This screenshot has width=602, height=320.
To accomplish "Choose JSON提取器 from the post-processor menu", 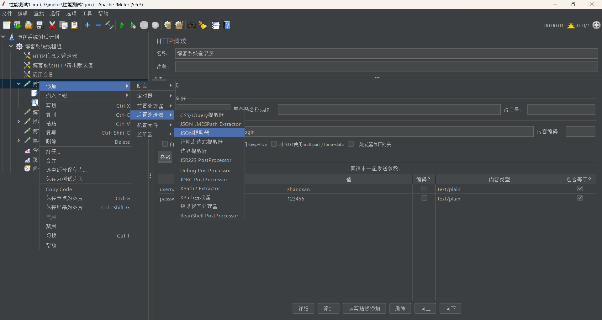I will pyautogui.click(x=209, y=133).
